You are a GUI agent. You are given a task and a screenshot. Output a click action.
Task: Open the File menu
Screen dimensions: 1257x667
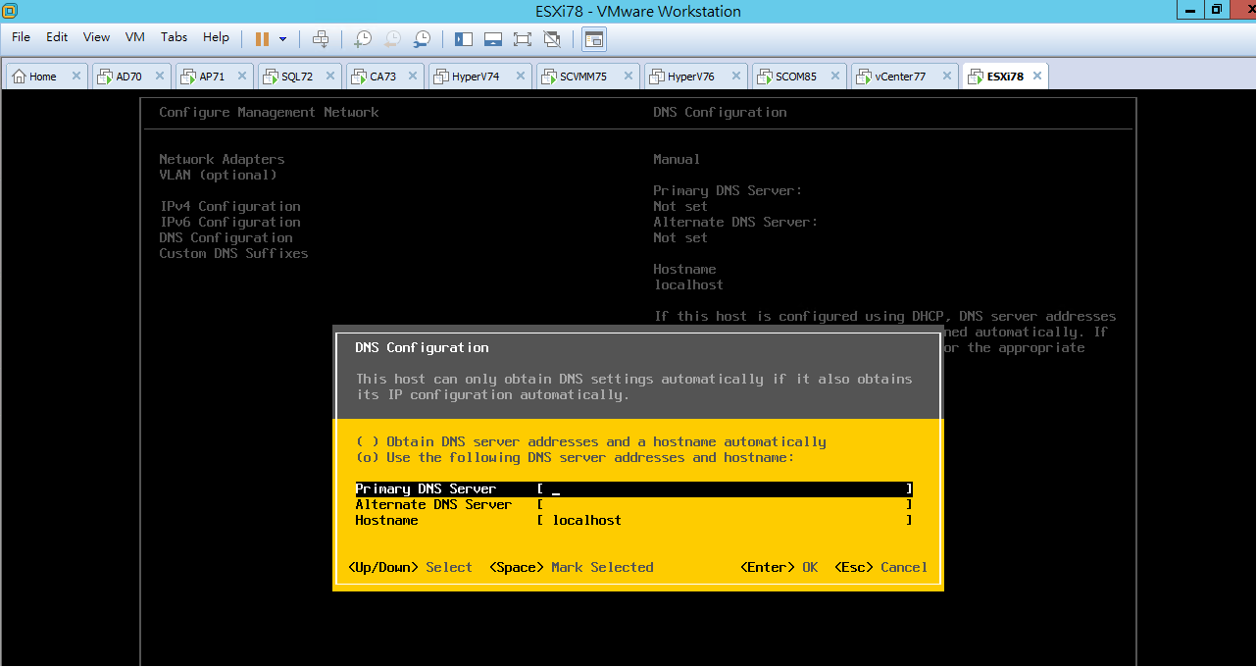click(x=21, y=37)
